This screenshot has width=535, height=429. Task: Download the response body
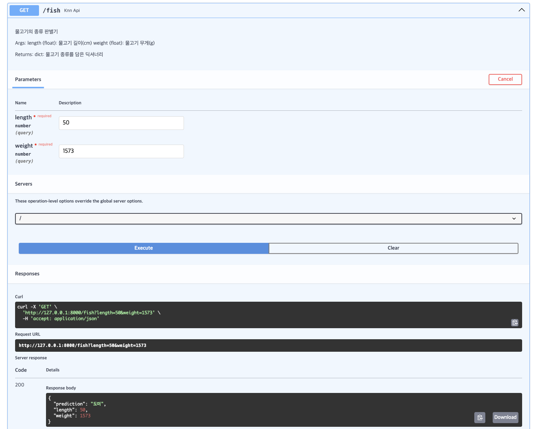tap(505, 417)
